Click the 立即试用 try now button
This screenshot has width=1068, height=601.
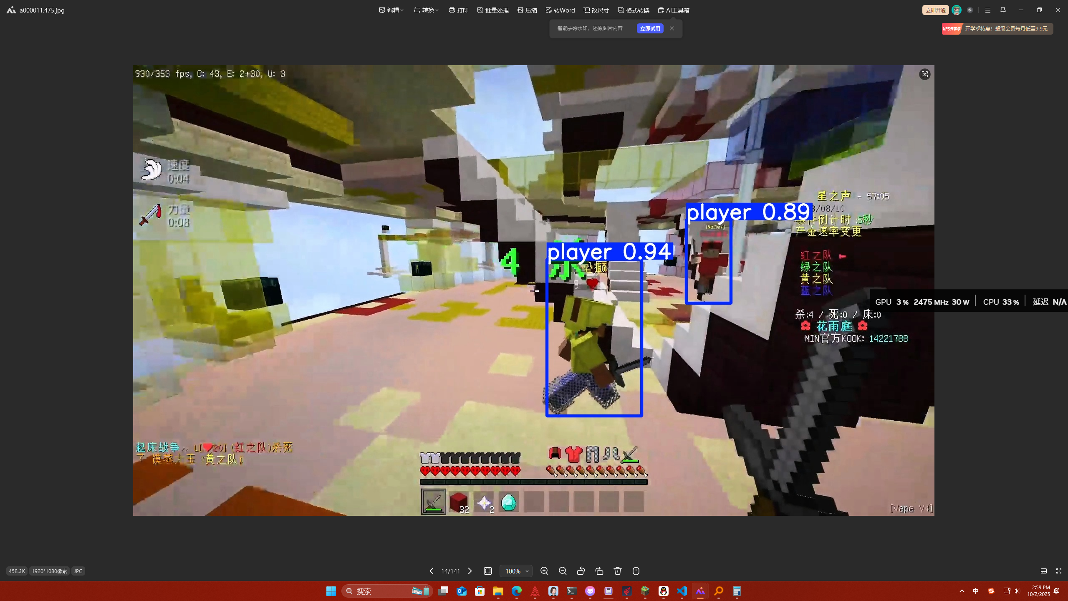click(x=650, y=28)
